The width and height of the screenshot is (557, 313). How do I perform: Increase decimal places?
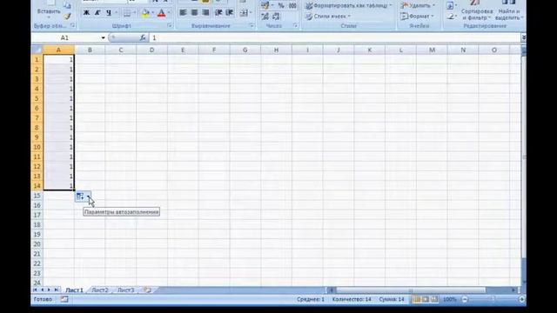coord(265,16)
